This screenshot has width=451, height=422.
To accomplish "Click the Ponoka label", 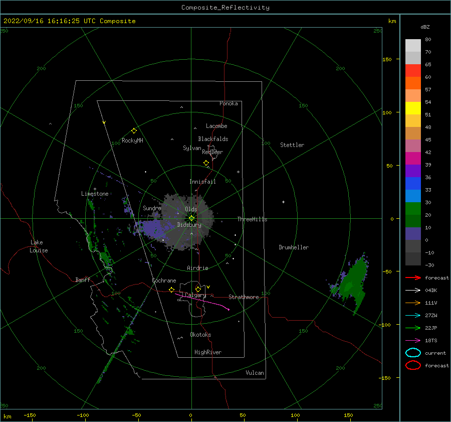I will [229, 103].
